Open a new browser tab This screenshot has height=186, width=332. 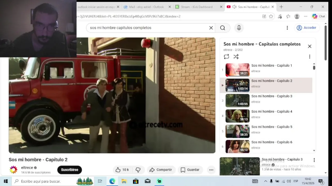click(281, 7)
